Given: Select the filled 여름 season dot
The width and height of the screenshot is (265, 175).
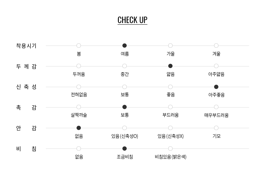Looking at the screenshot, I should [x=124, y=46].
